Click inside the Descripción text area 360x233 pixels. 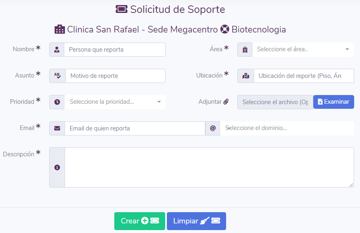(209, 168)
